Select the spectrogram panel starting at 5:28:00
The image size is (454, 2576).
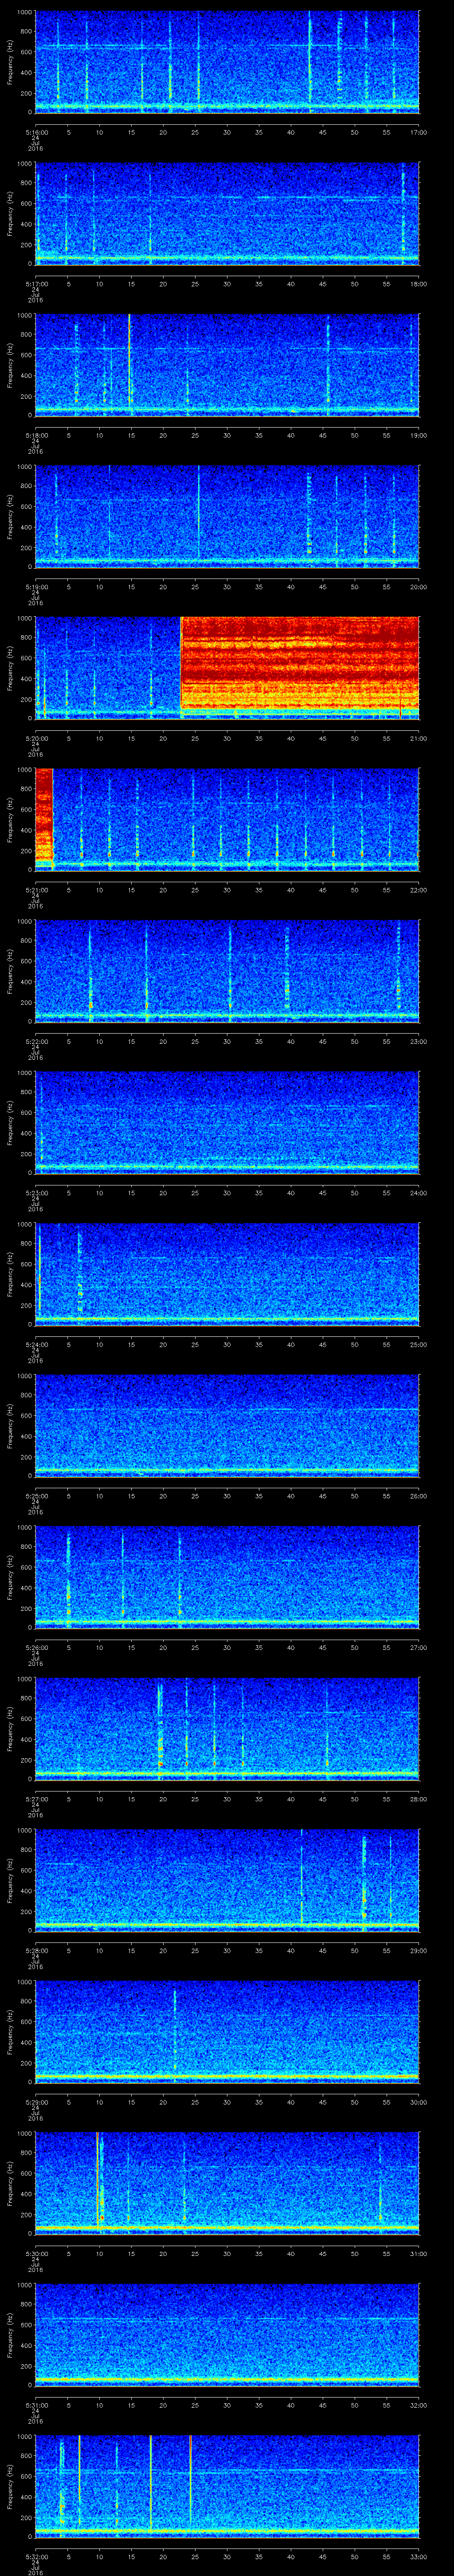click(227, 1880)
